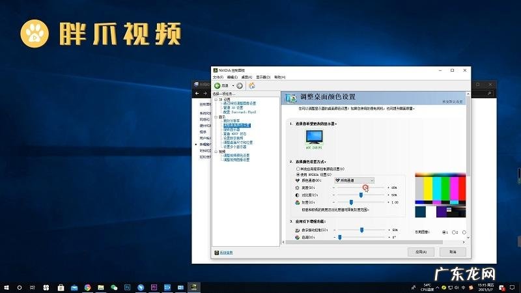Open 调整桌面尺寸和位置 in task tree
The width and height of the screenshot is (521, 293).
pyautogui.click(x=238, y=143)
